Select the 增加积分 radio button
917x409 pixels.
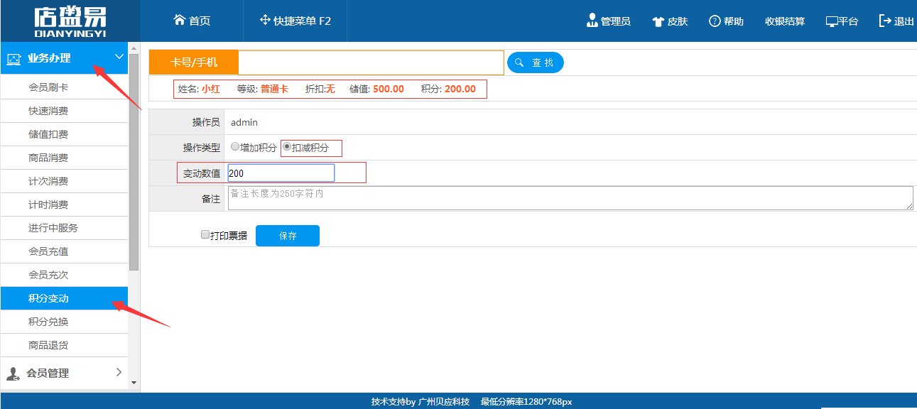coord(235,147)
